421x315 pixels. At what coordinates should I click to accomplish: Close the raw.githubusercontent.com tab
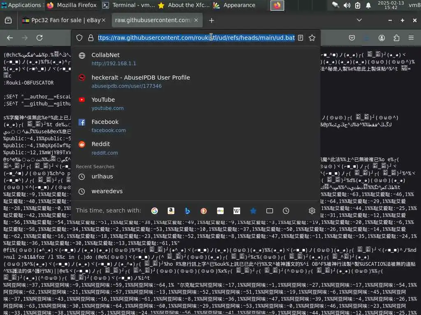[196, 20]
